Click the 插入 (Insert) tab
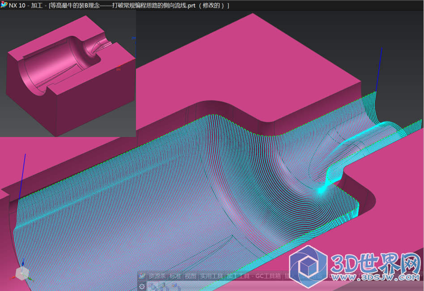The height and width of the screenshot is (291, 424). tap(288, 276)
